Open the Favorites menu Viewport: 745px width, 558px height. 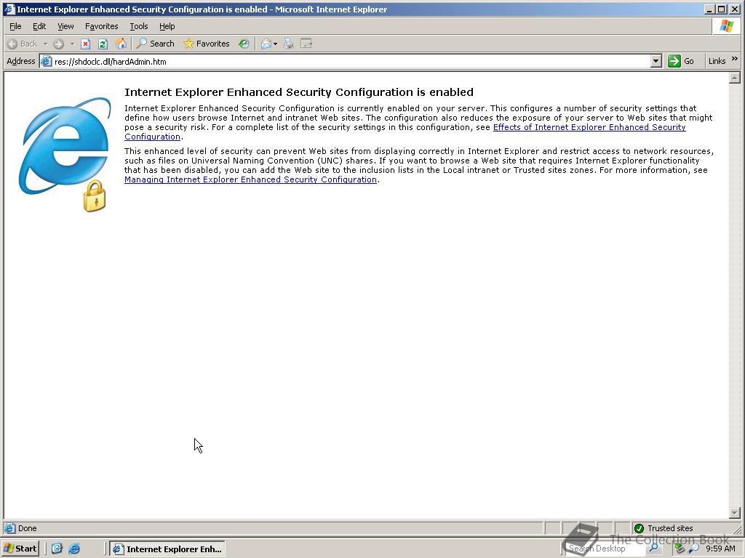[102, 26]
